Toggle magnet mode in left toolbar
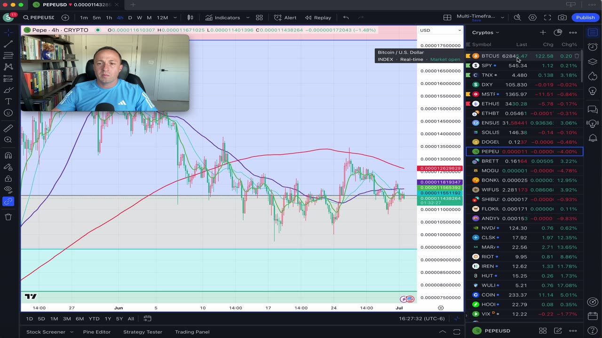602x338 pixels. [x=8, y=155]
